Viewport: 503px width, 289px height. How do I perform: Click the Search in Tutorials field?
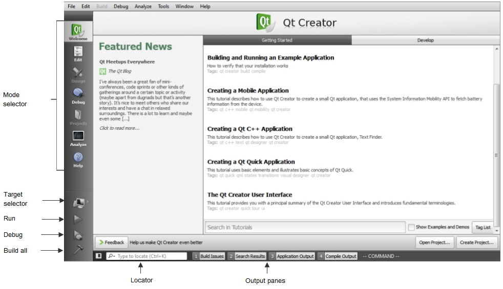coord(305,227)
